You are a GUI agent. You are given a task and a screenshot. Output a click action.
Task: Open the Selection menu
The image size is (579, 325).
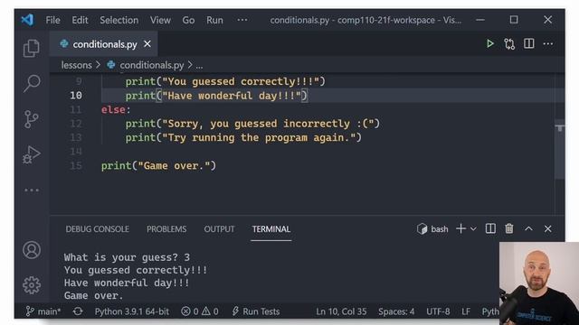point(119,20)
